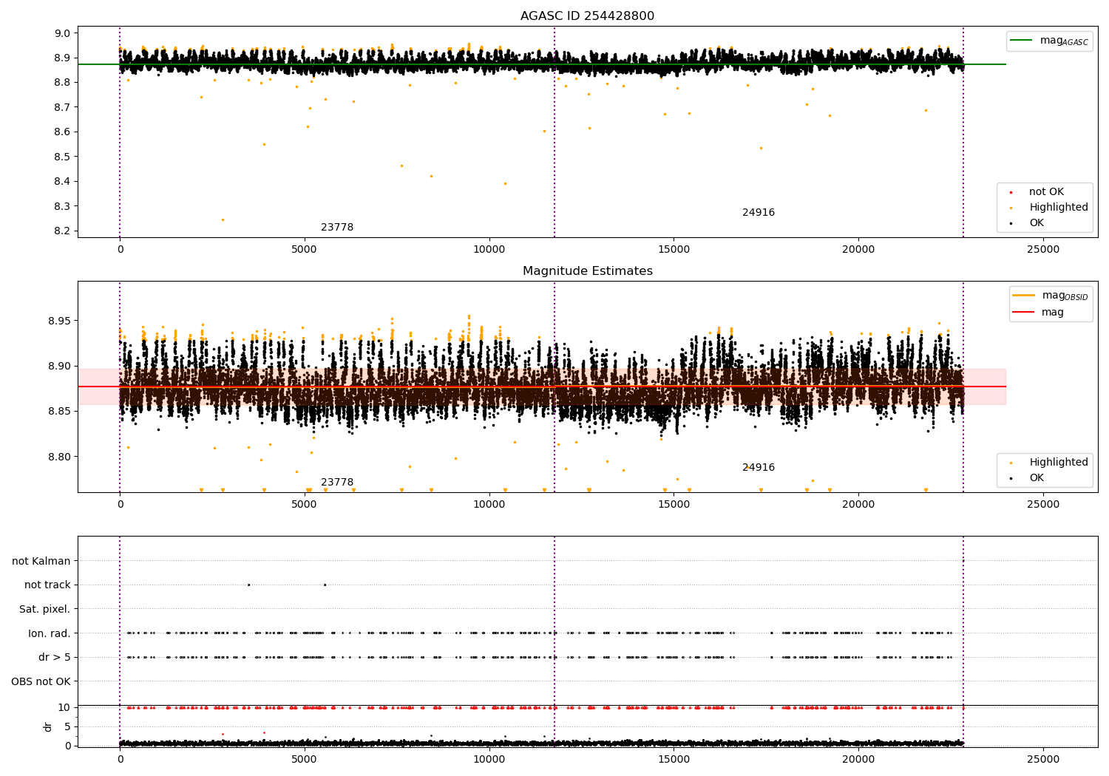Click the 'Ion. rad.' row label
Viewport: 1109px width, 776px height.
click(50, 633)
